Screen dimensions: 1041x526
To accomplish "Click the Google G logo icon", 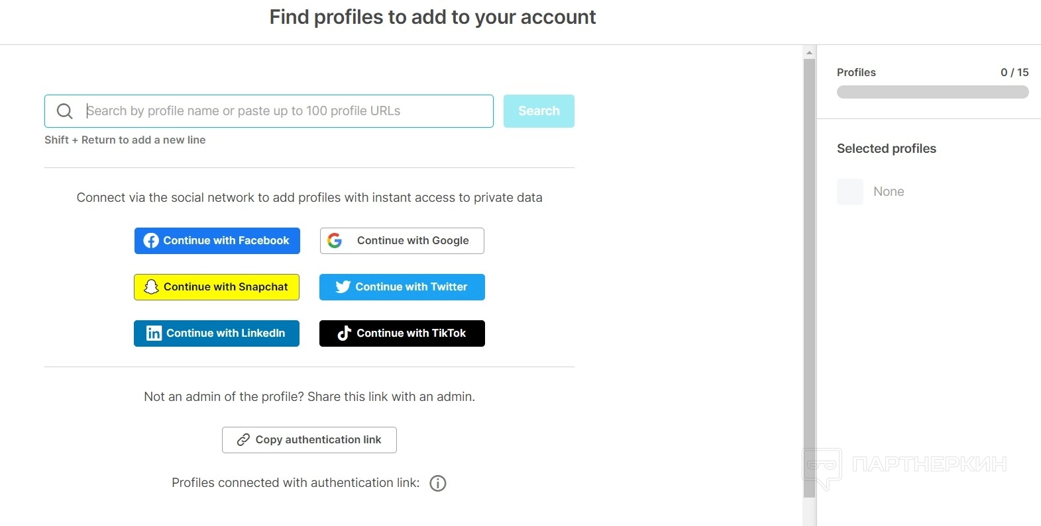I will point(335,241).
